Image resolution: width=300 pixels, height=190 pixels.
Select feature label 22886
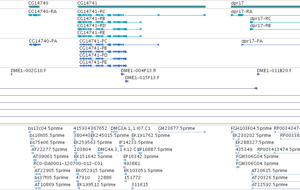click(x=105, y=178)
